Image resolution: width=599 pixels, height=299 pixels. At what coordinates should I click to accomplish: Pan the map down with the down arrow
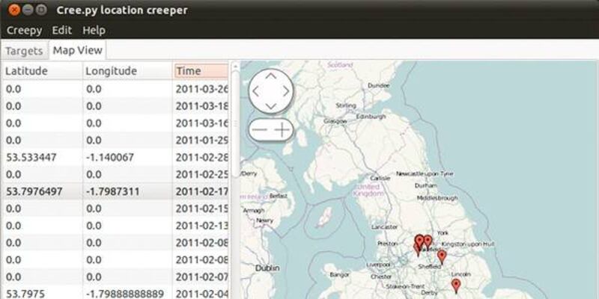point(271,106)
